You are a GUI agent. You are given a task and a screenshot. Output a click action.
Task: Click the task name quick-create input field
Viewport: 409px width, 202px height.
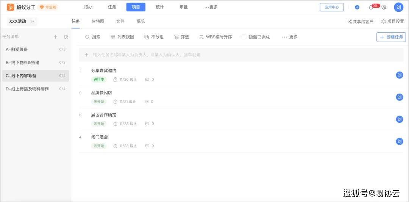[241, 55]
